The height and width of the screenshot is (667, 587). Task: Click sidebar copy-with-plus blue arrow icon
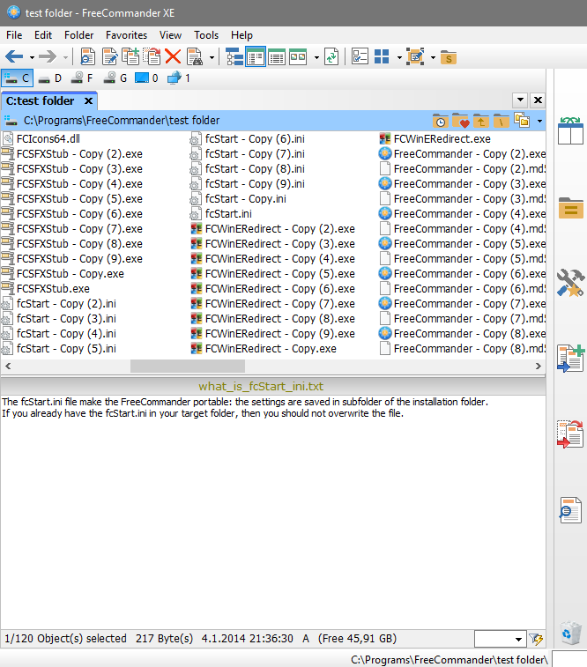(x=571, y=359)
